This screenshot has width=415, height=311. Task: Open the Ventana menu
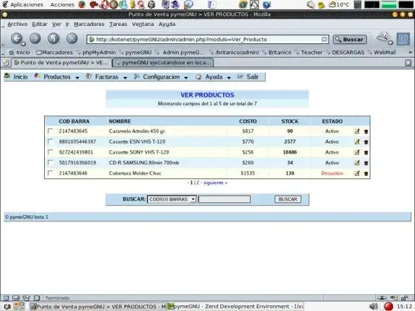[143, 24]
